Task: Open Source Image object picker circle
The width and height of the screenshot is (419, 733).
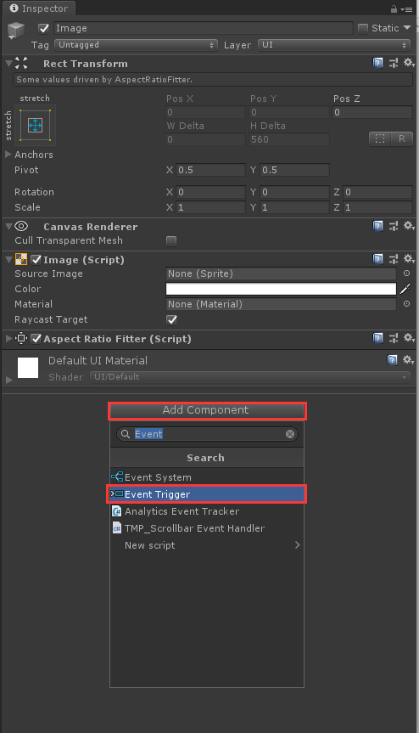Action: point(406,273)
